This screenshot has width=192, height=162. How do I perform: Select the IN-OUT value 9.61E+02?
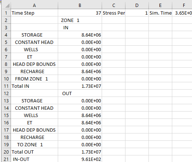click(80, 159)
